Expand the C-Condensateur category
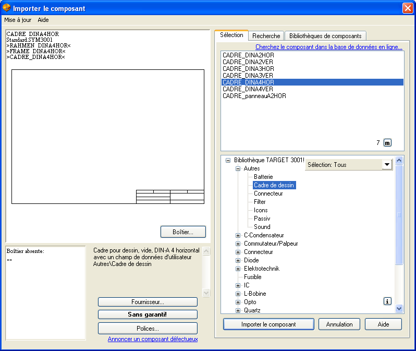This screenshot has width=416, height=351. [x=238, y=235]
